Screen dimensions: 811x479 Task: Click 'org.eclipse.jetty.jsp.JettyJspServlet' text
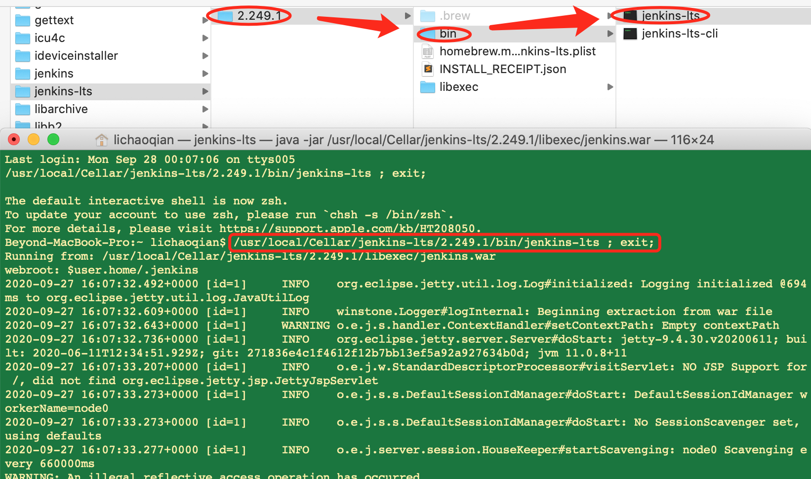[x=250, y=381]
